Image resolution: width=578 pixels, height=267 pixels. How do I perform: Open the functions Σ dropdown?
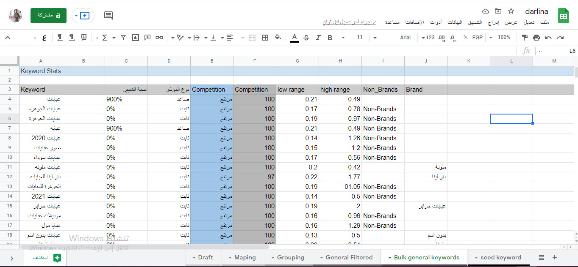(x=105, y=37)
